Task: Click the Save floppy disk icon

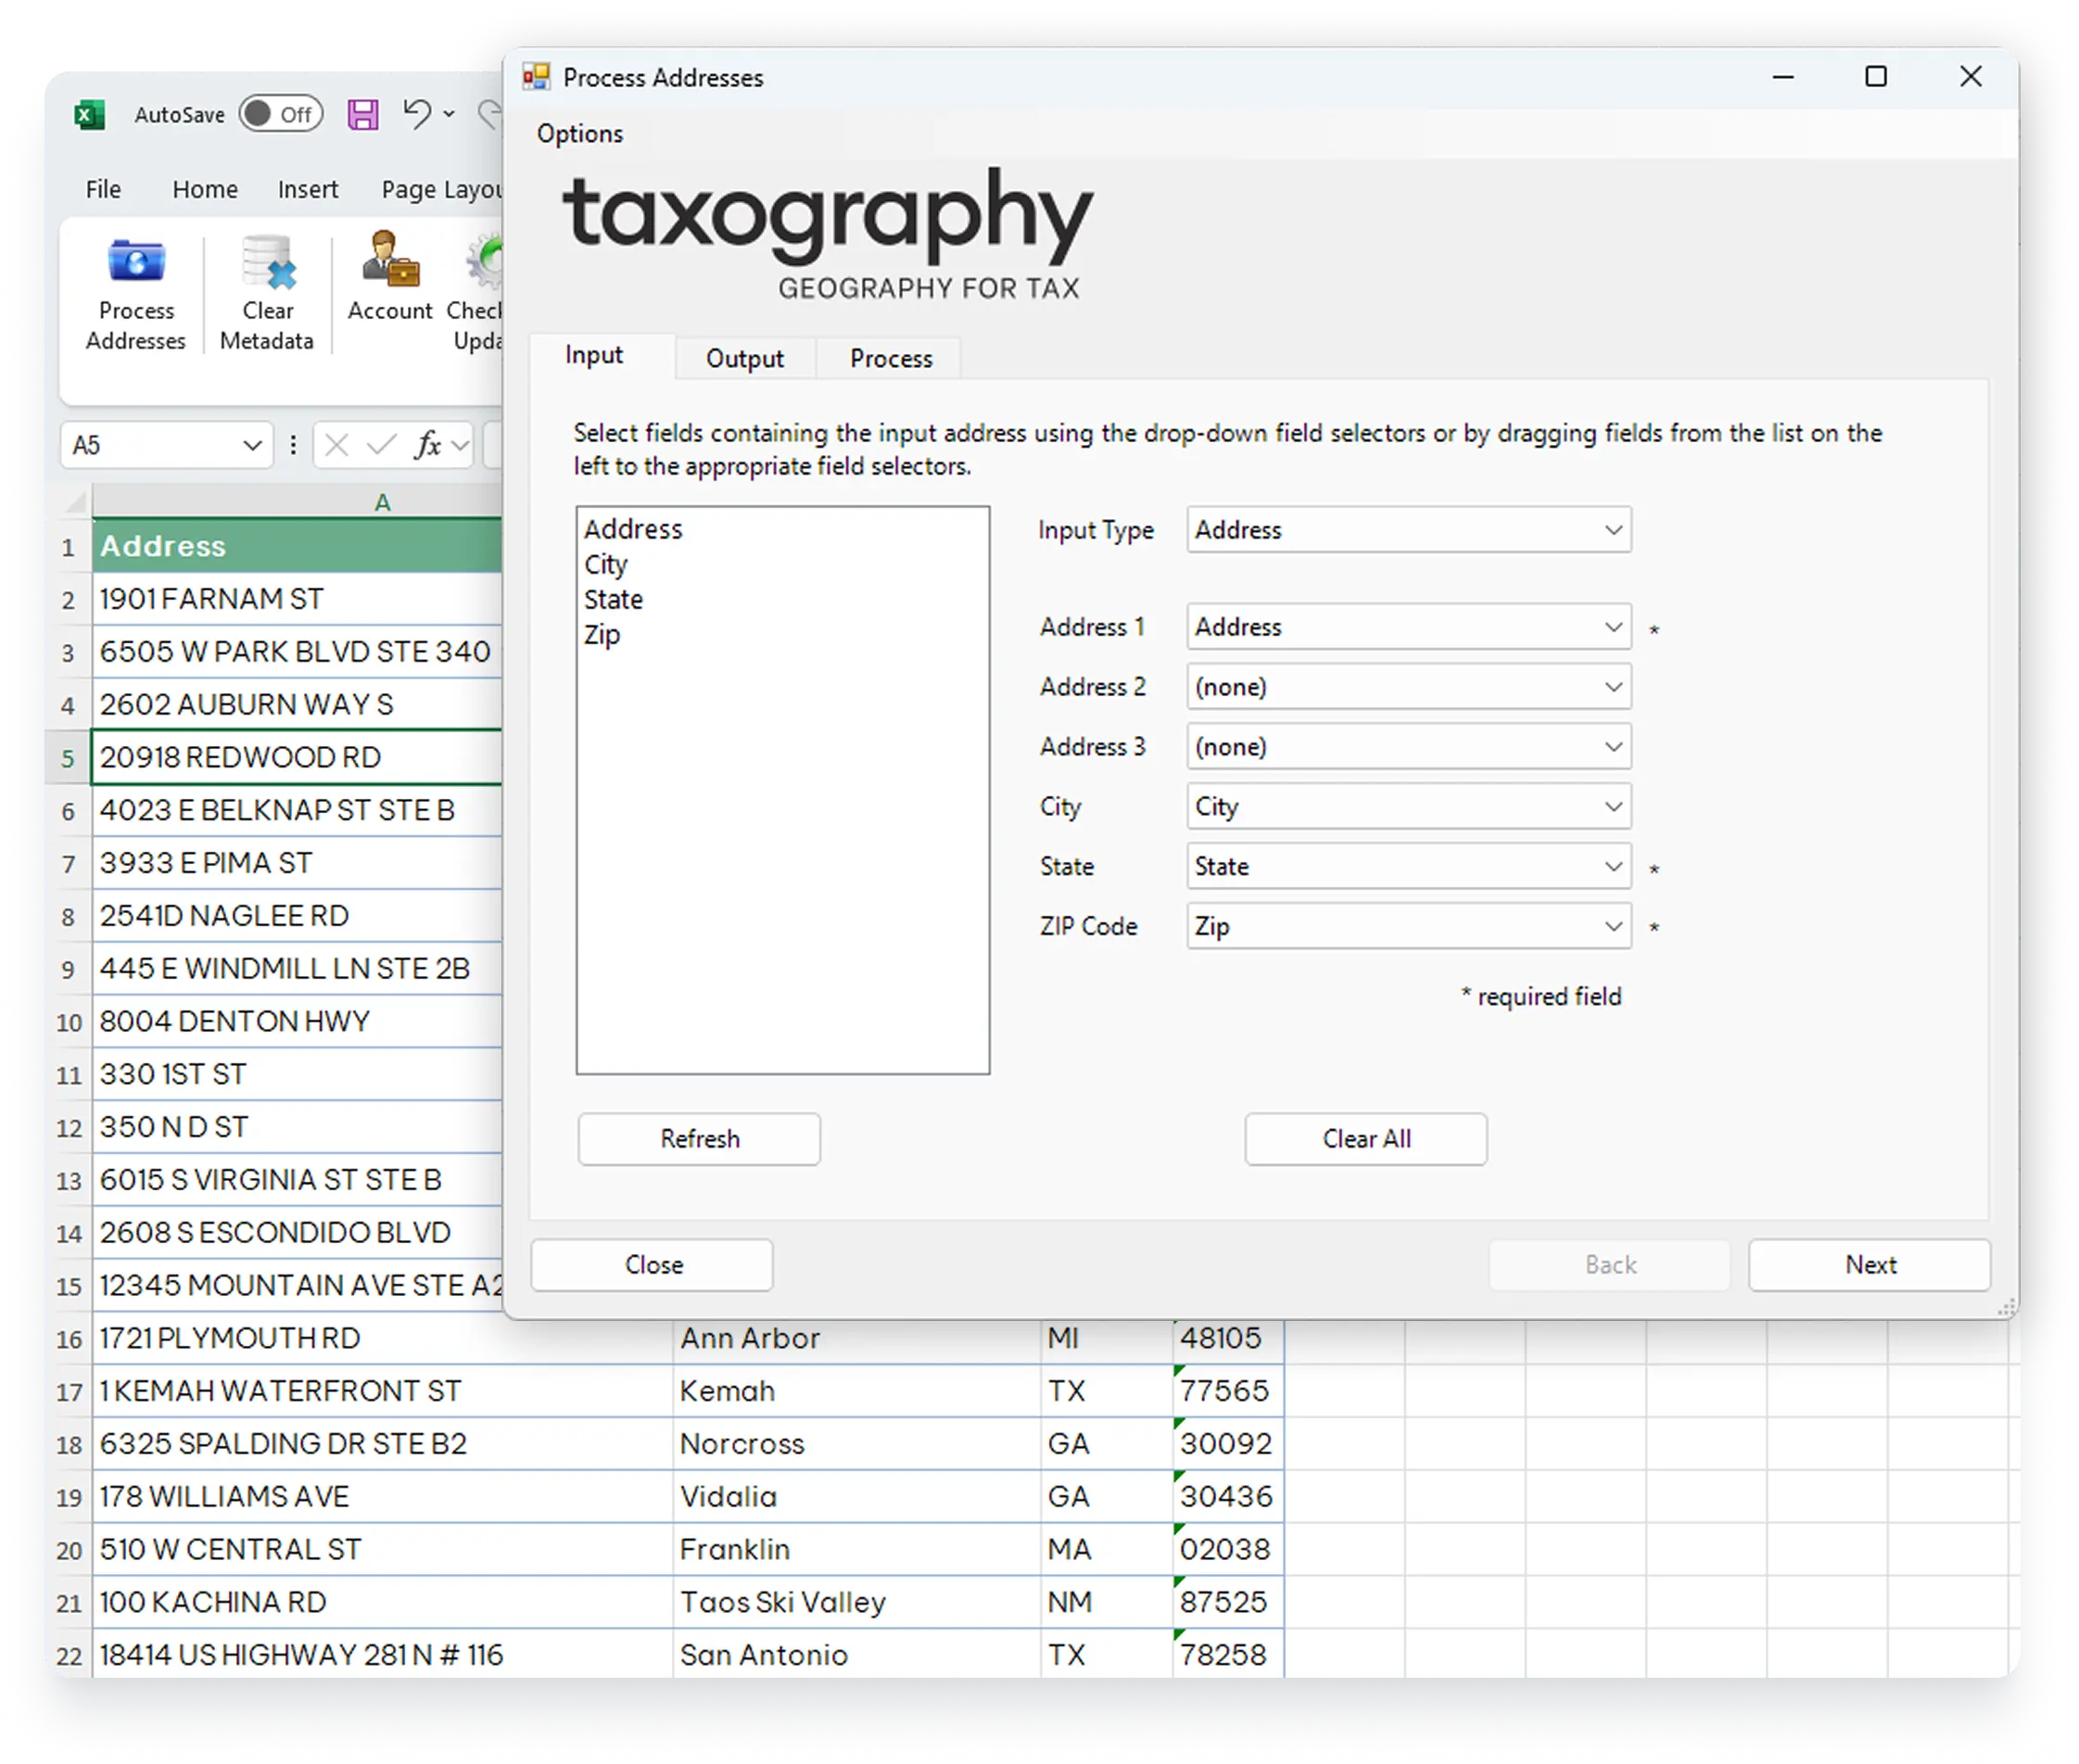Action: (363, 115)
